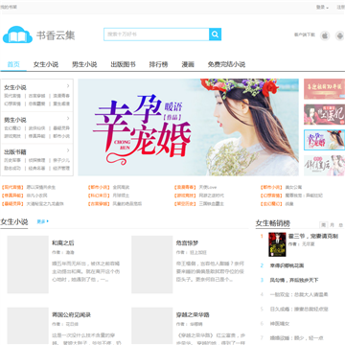This screenshot has width=345, height=345.
Task: Open the rank 2 bestseller title
Action: pyautogui.click(x=287, y=265)
